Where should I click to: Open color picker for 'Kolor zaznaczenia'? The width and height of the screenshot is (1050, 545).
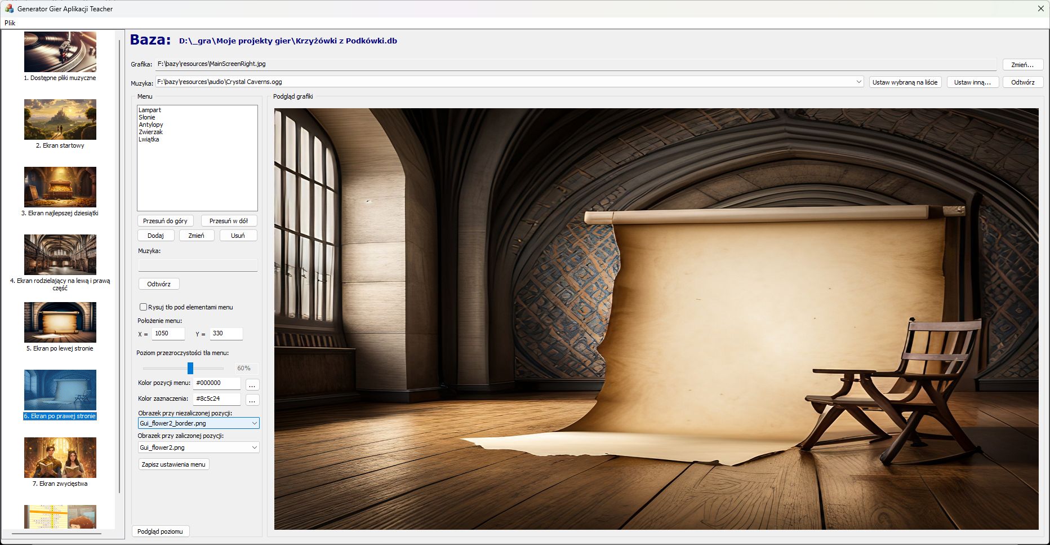[x=252, y=400]
